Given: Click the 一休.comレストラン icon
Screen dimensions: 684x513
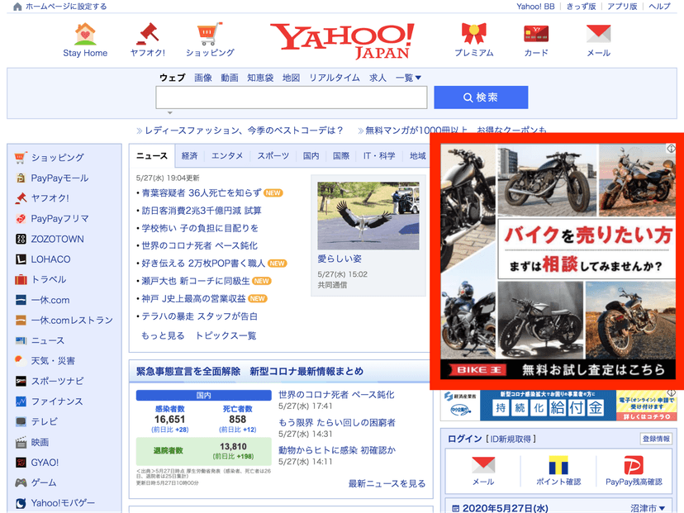Looking at the screenshot, I should (x=21, y=321).
